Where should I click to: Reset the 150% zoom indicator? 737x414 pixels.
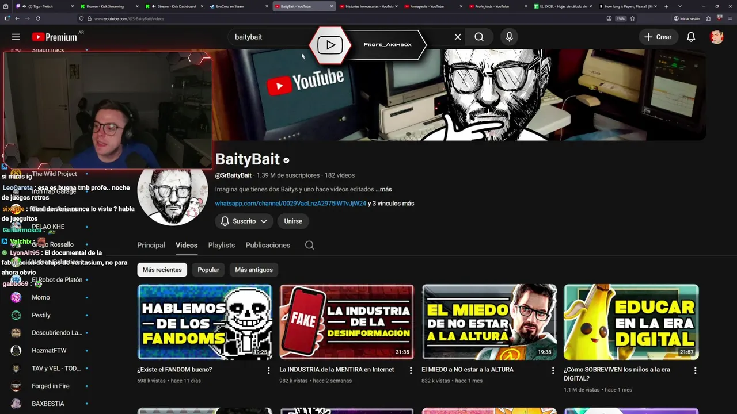tap(621, 18)
